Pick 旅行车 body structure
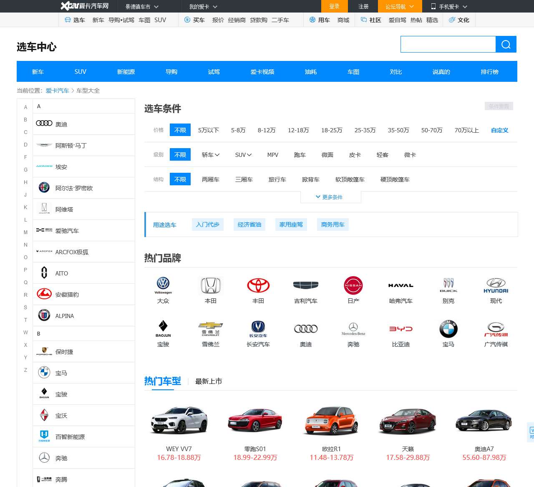 277,179
